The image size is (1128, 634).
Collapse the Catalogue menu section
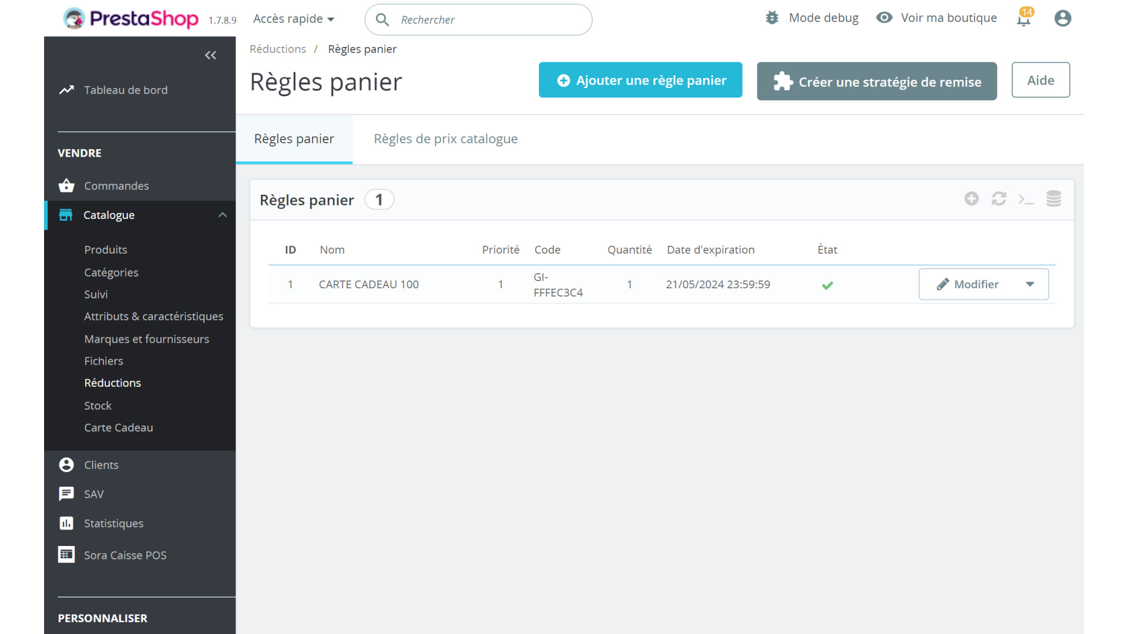point(223,215)
